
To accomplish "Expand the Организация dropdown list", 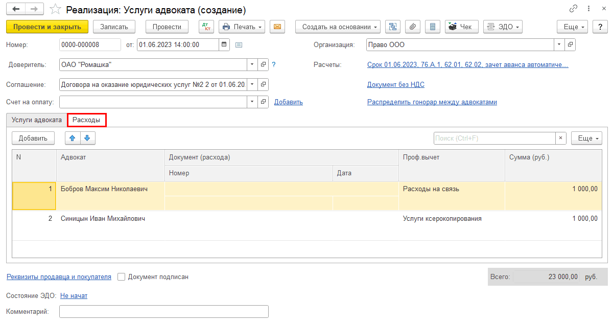I will point(559,45).
